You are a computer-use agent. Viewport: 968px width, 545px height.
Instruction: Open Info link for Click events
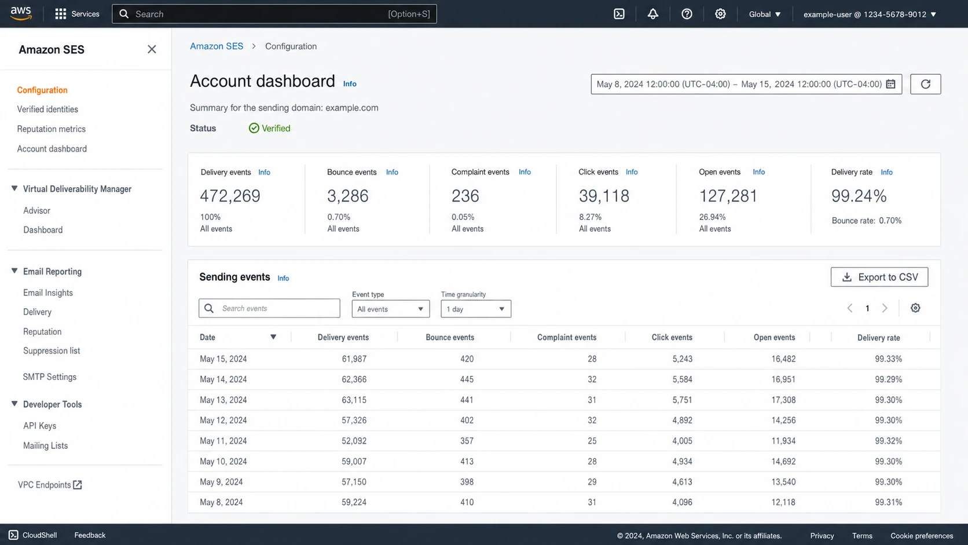point(632,172)
